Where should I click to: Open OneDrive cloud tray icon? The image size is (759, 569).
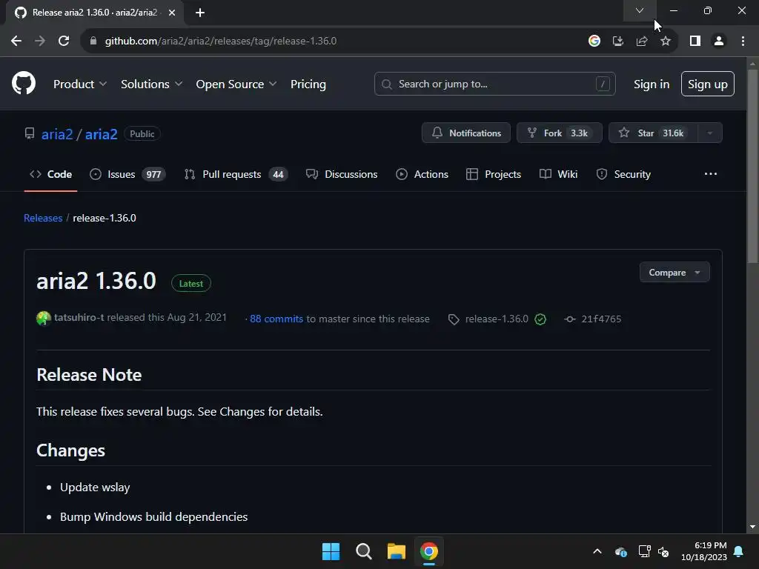pyautogui.click(x=621, y=551)
